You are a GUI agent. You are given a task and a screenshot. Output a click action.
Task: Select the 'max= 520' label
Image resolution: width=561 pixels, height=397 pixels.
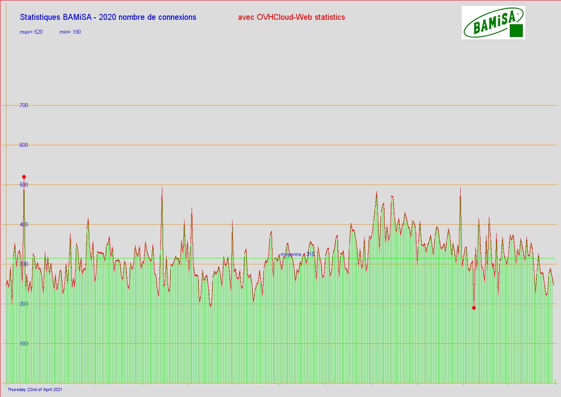tap(31, 32)
